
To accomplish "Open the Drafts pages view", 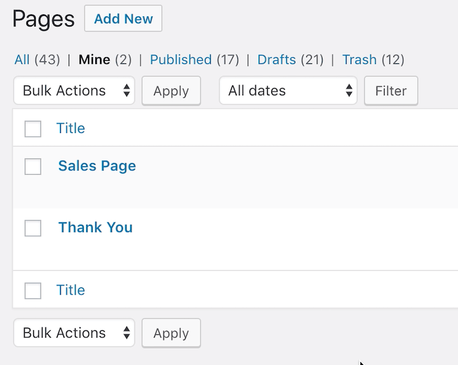I will (x=276, y=60).
